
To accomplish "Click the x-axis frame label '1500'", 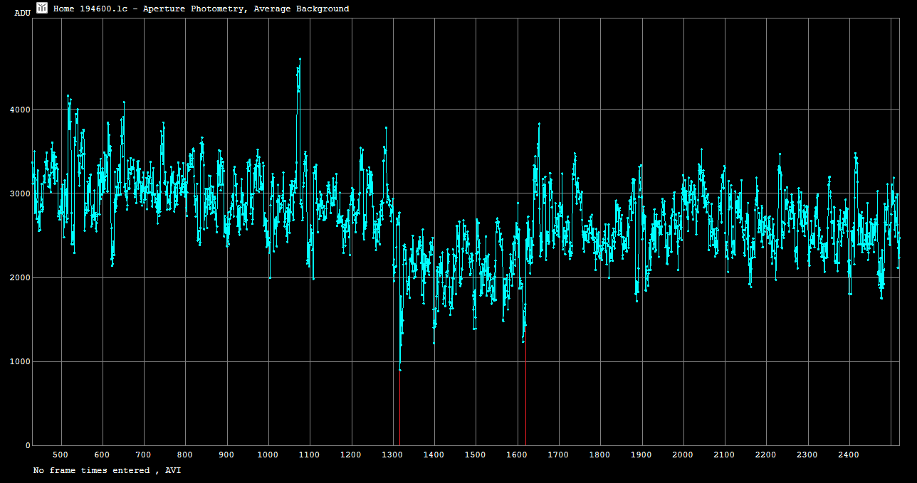I will click(x=476, y=455).
